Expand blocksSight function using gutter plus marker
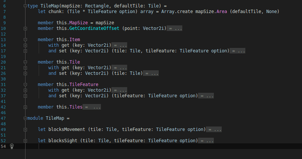Screen dimensions: 302x159 click(25, 141)
